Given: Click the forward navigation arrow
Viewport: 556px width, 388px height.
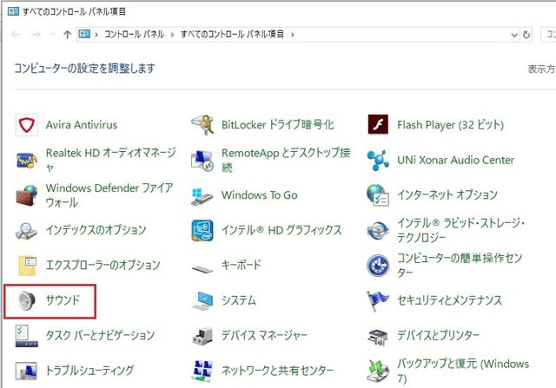Looking at the screenshot, I should coord(36,35).
